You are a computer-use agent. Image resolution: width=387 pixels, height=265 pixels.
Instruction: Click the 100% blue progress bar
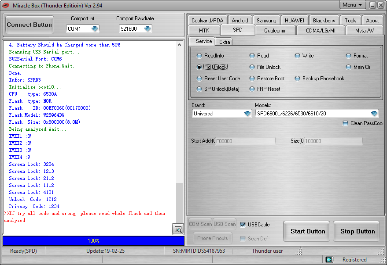(93, 240)
